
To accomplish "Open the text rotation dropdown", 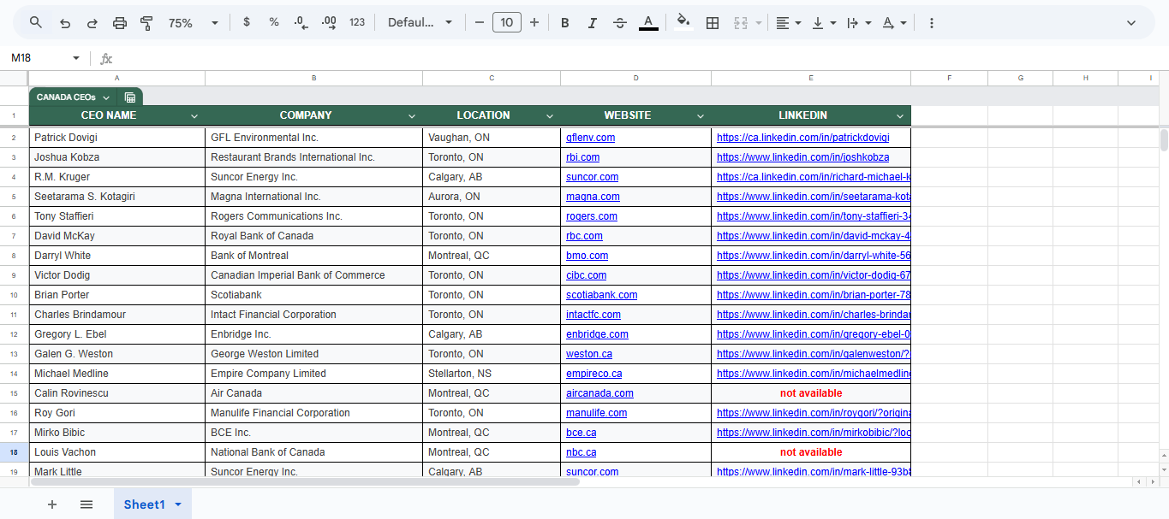I will tap(893, 23).
